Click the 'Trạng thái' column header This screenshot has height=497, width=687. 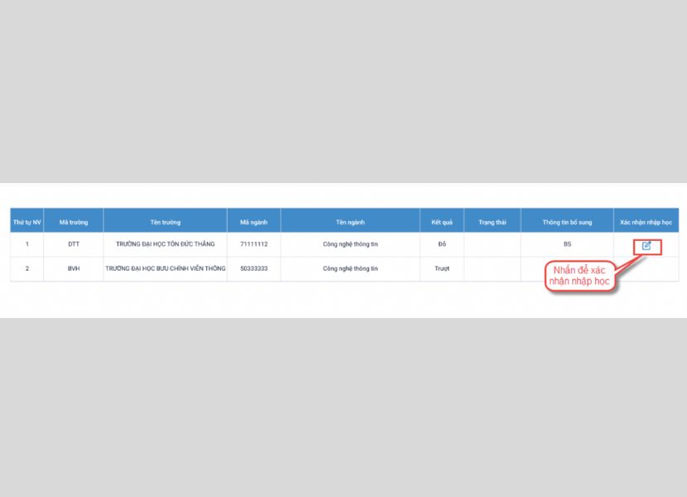tap(492, 222)
